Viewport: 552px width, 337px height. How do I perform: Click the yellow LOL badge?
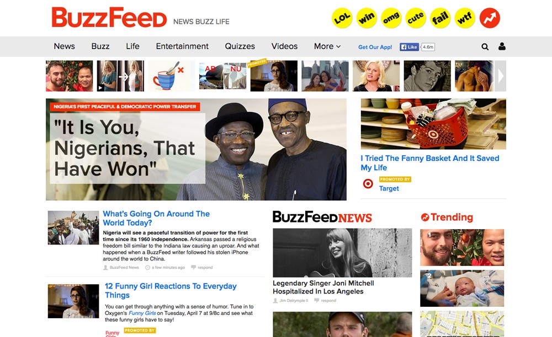[342, 18]
